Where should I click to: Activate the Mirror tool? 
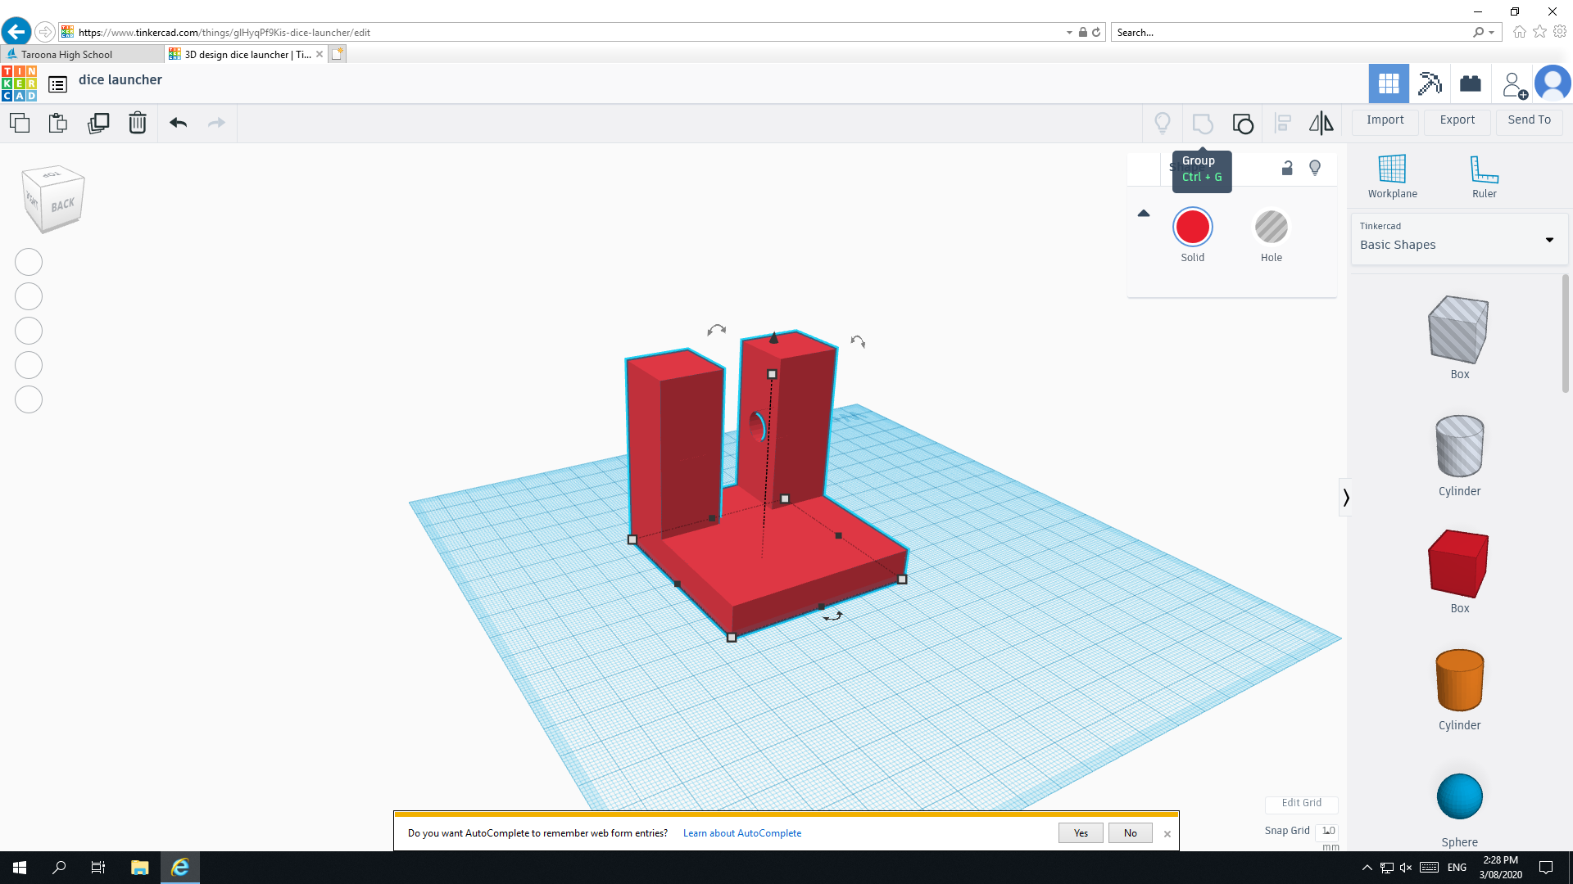tap(1321, 124)
